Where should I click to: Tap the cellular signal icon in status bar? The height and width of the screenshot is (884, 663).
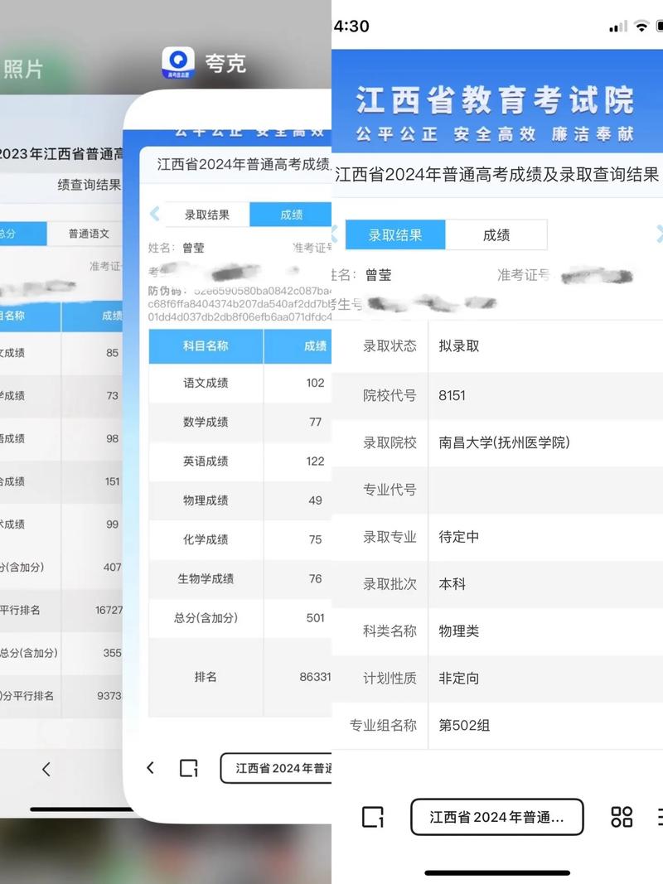coord(617,26)
